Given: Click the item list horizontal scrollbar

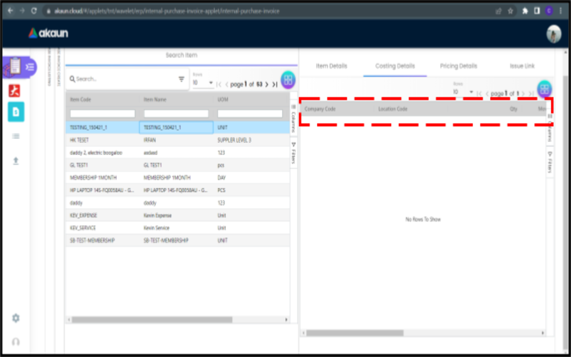Looking at the screenshot, I should coord(152,319).
